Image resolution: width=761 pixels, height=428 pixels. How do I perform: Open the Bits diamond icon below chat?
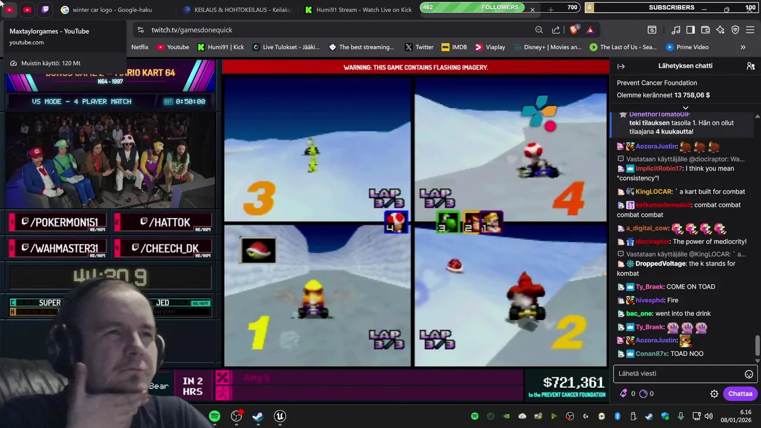pyautogui.click(x=623, y=394)
